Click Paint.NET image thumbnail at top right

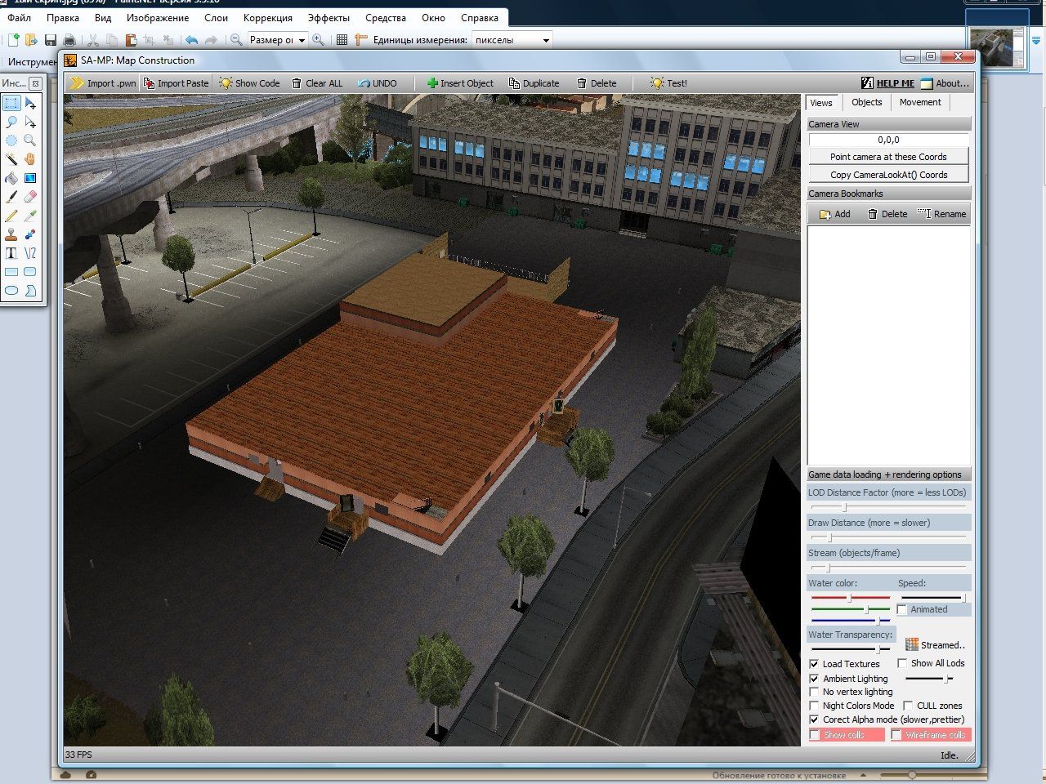tap(996, 47)
